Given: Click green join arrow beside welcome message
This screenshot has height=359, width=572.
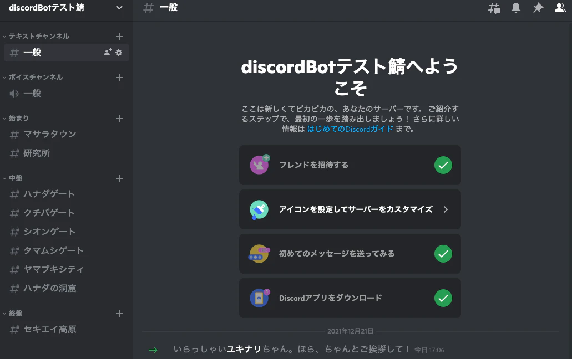Looking at the screenshot, I should 153,350.
